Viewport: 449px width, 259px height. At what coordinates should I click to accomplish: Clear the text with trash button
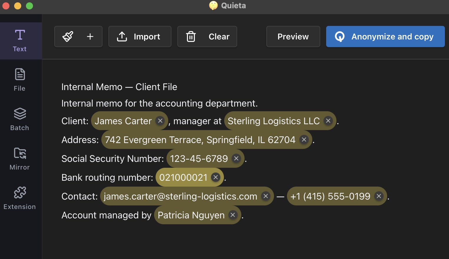(207, 36)
